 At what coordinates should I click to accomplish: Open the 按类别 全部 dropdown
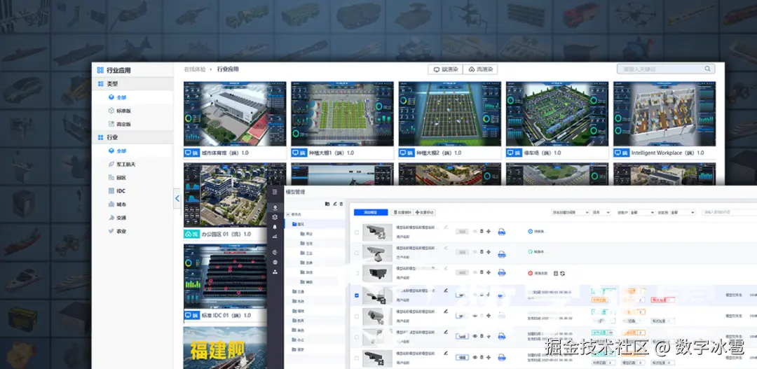(682, 212)
